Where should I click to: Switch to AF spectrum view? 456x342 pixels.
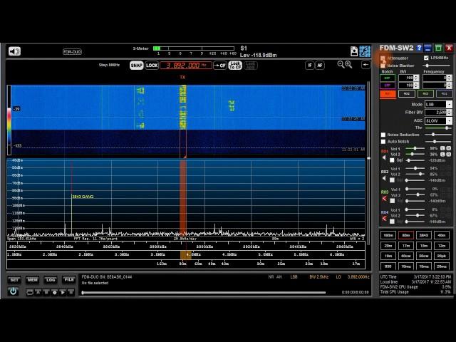point(320,65)
